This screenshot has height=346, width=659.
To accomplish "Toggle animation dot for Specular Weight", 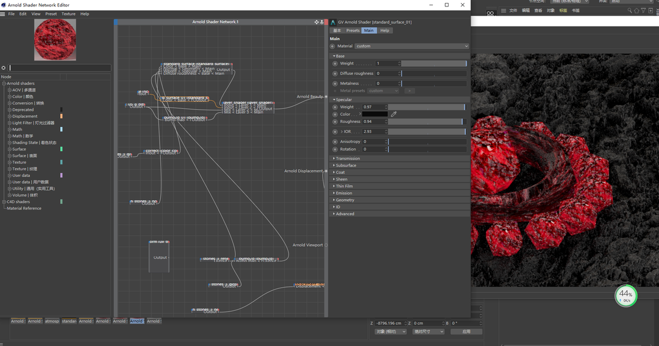I will [x=335, y=107].
